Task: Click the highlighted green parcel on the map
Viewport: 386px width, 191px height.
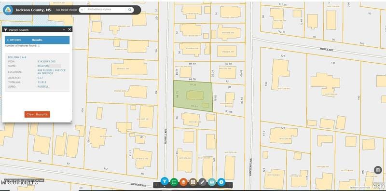Action: (193, 95)
